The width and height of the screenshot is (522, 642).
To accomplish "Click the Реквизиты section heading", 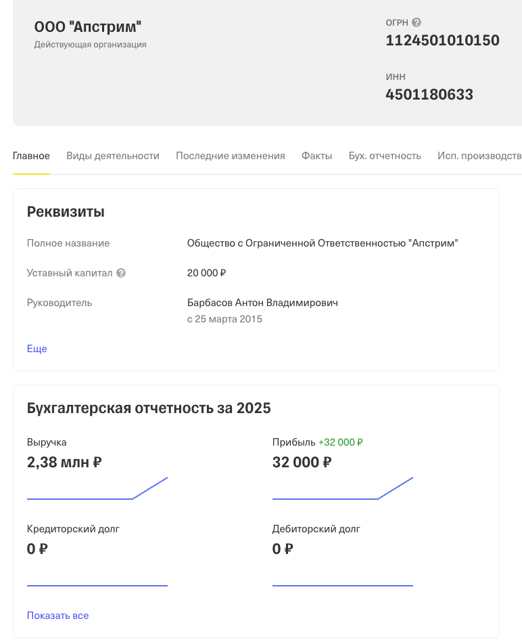I will coord(66,212).
